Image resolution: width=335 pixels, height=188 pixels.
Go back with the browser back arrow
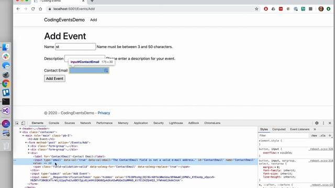(18, 9)
